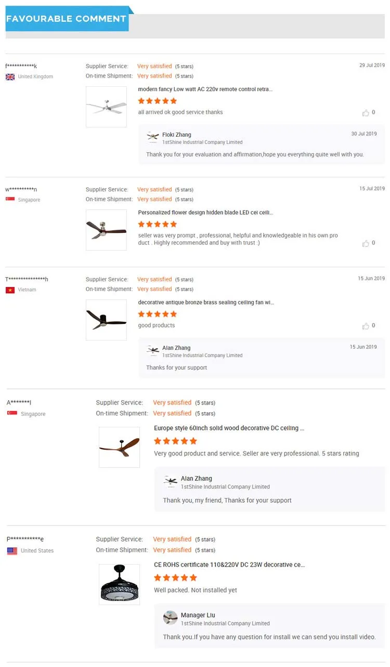This screenshot has height=667, width=390.
Task: Click the dark wood three-blade fan thumbnail
Action: 106,230
